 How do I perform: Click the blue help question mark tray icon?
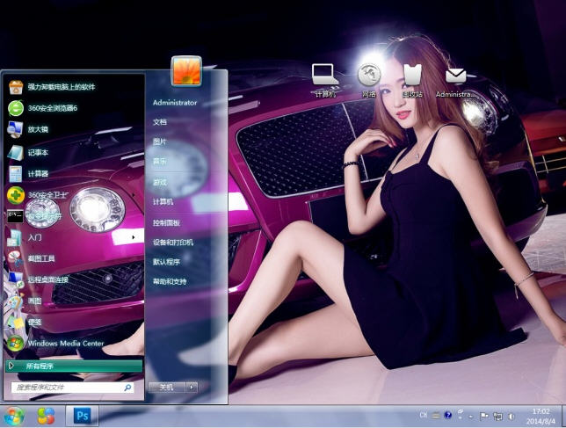(x=448, y=415)
